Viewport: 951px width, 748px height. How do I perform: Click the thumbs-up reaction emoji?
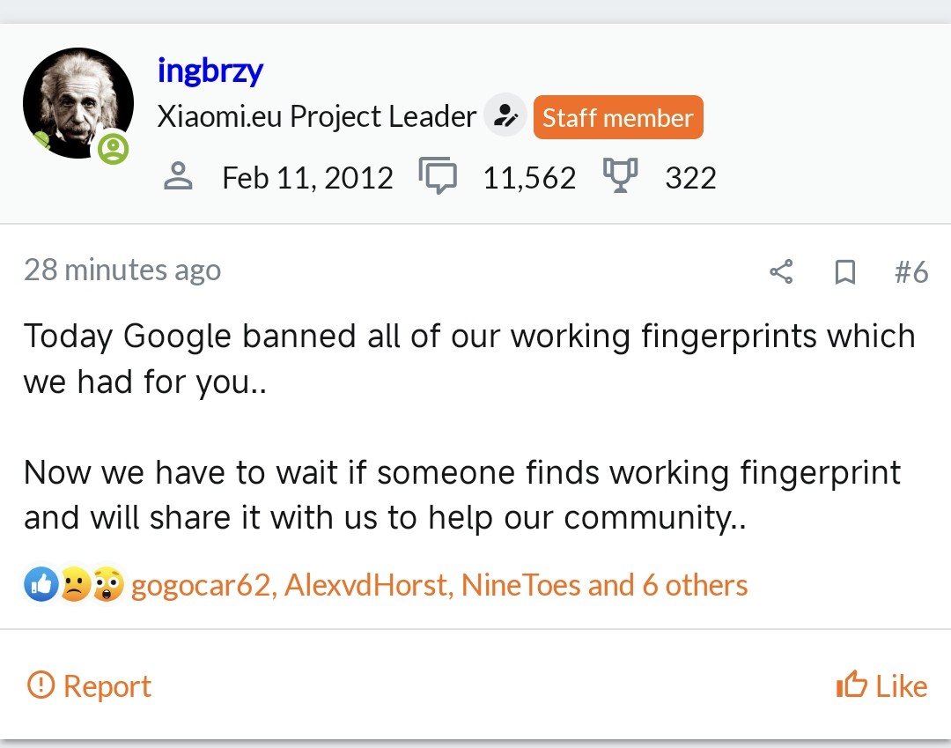41,585
